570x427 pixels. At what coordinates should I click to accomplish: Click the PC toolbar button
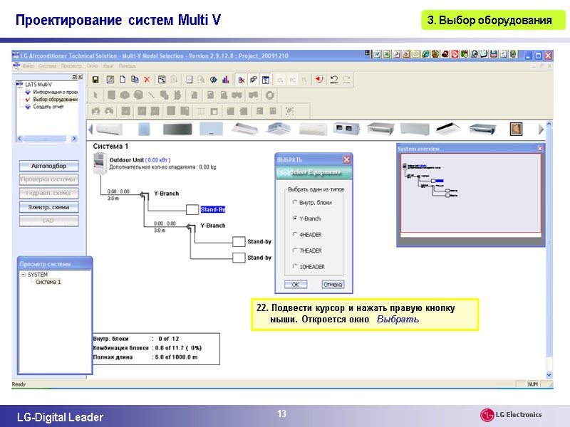292,80
